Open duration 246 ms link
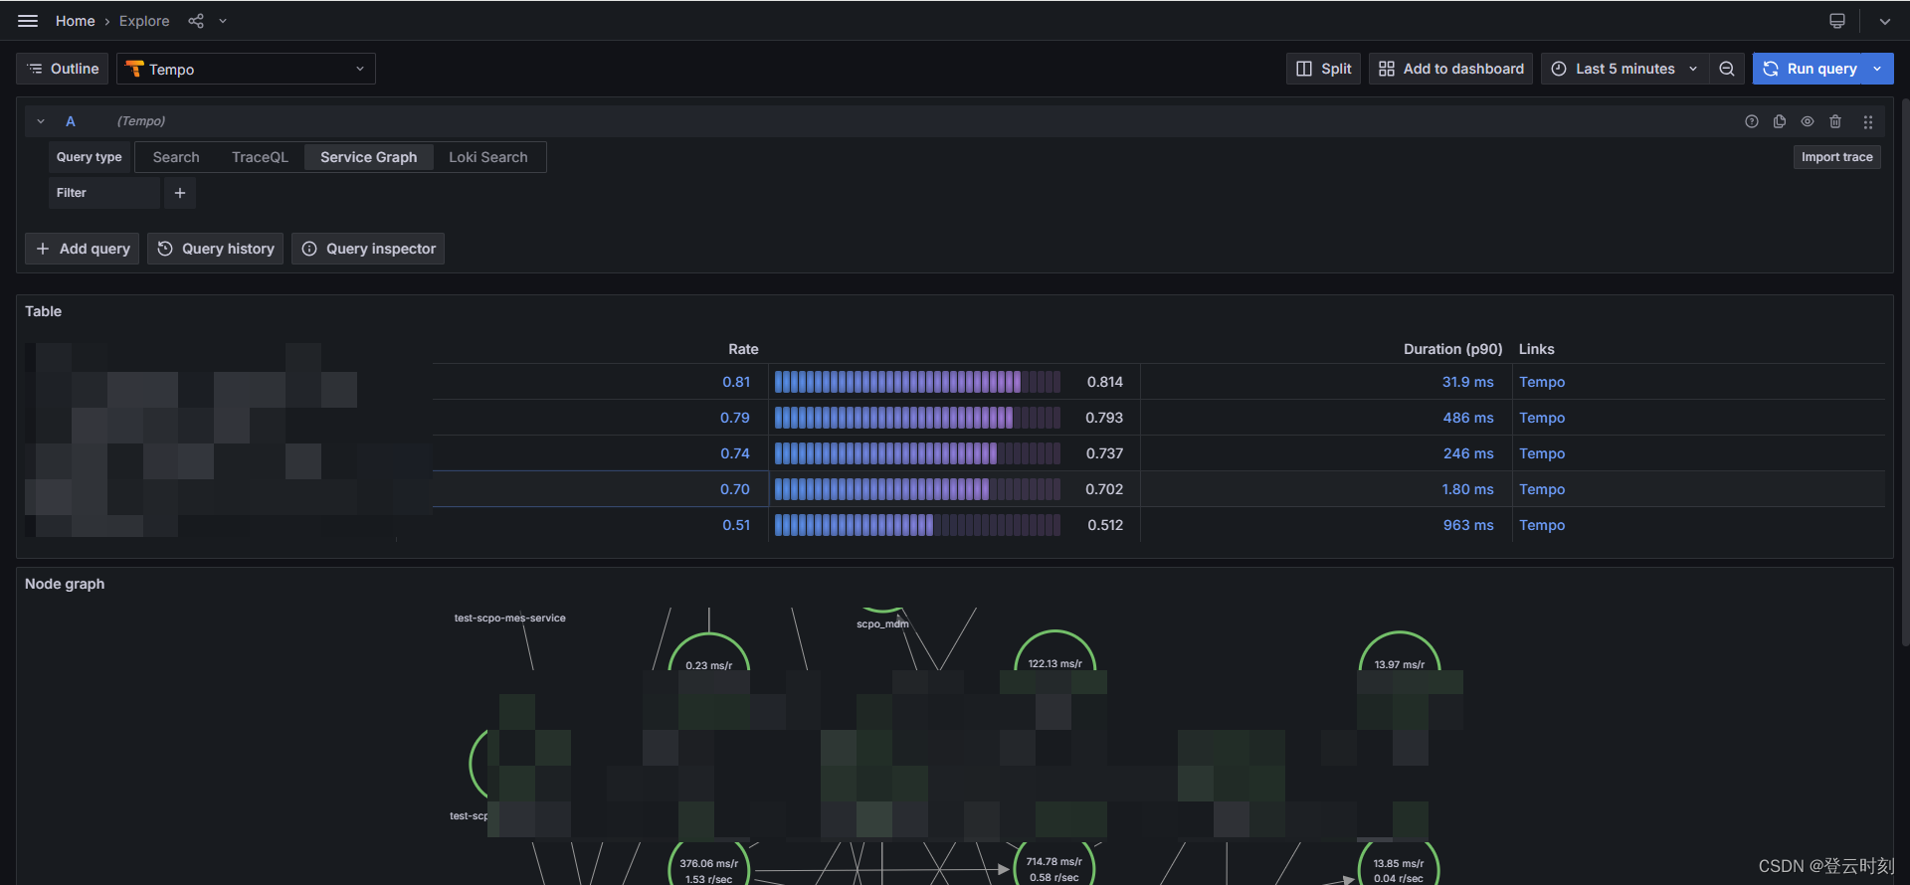Viewport: 1910px width, 885px height. pyautogui.click(x=1468, y=453)
